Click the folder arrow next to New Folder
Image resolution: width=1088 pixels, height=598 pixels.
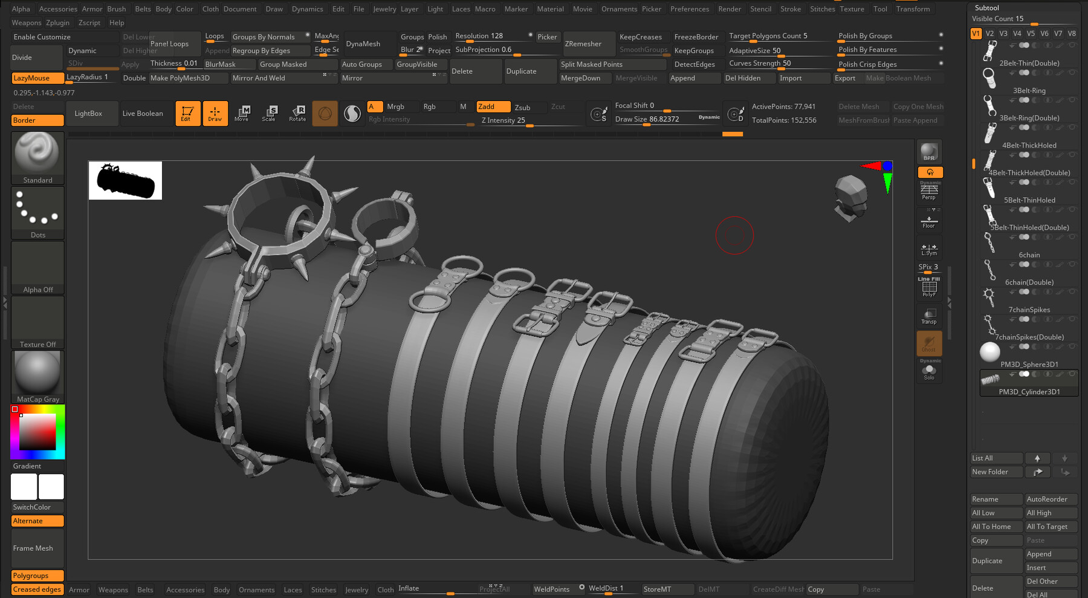1038,472
